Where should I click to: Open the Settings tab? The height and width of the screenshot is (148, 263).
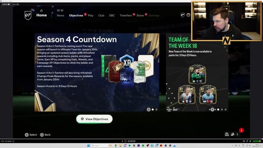[x=154, y=16]
